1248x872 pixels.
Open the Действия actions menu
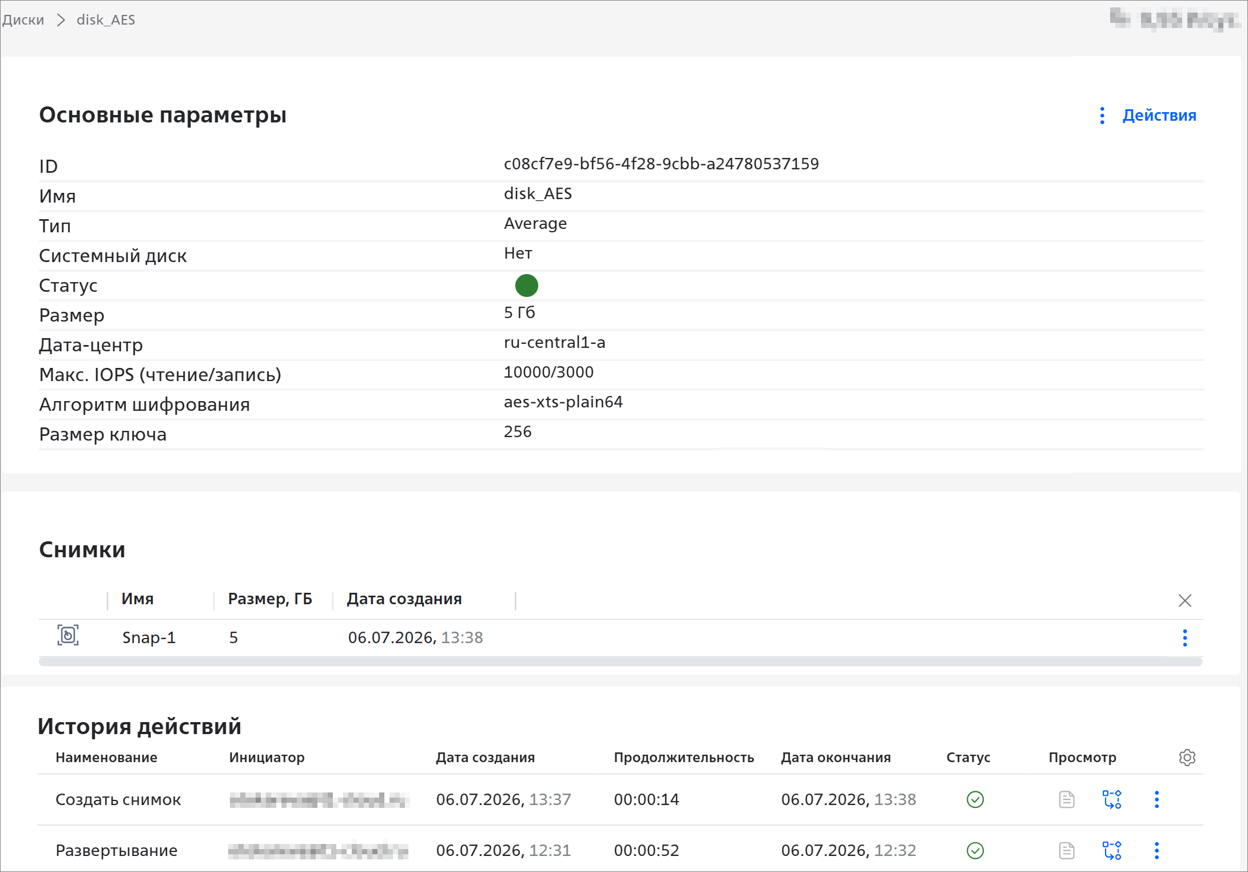tap(1159, 116)
